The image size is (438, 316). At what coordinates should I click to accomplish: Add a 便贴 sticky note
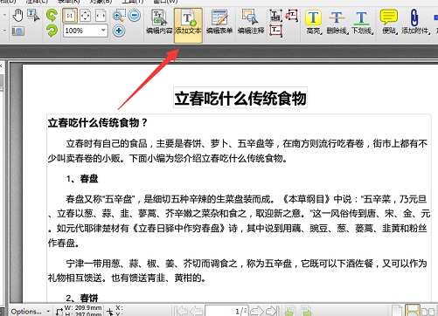click(389, 22)
